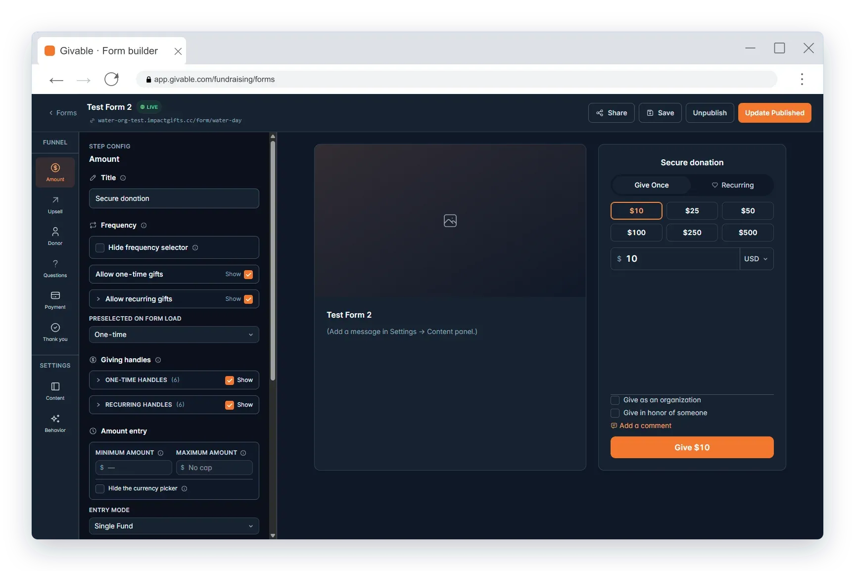This screenshot has height=571, width=855.
Task: Close the Givable Form builder tab
Action: pos(178,51)
